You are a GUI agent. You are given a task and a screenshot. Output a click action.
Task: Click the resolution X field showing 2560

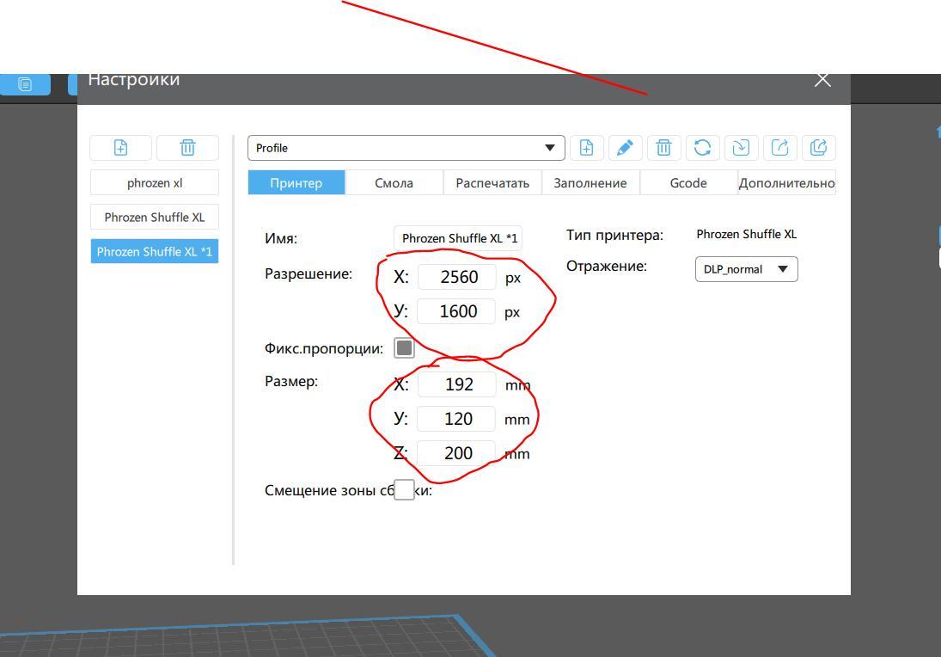(x=457, y=277)
